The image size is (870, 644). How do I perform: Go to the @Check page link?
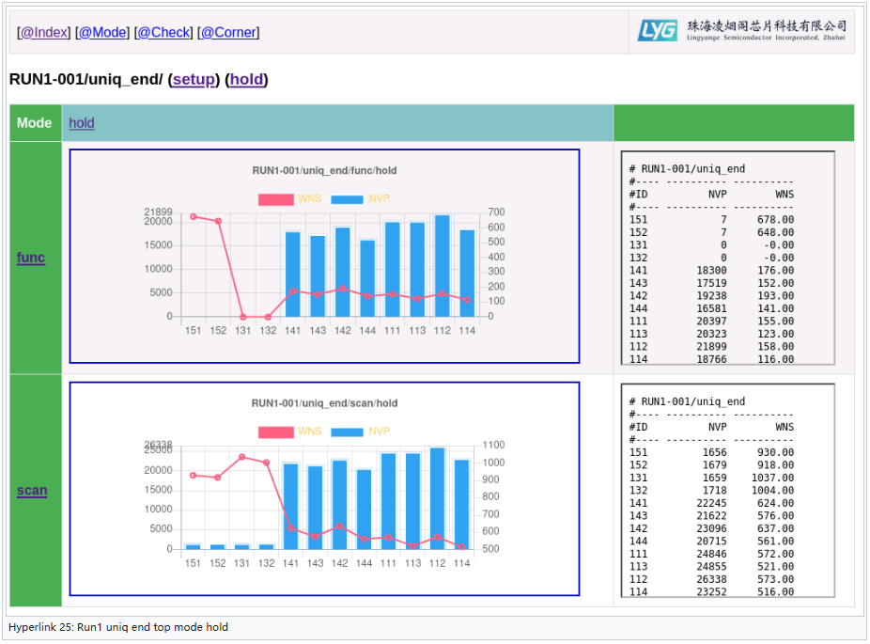click(x=163, y=32)
